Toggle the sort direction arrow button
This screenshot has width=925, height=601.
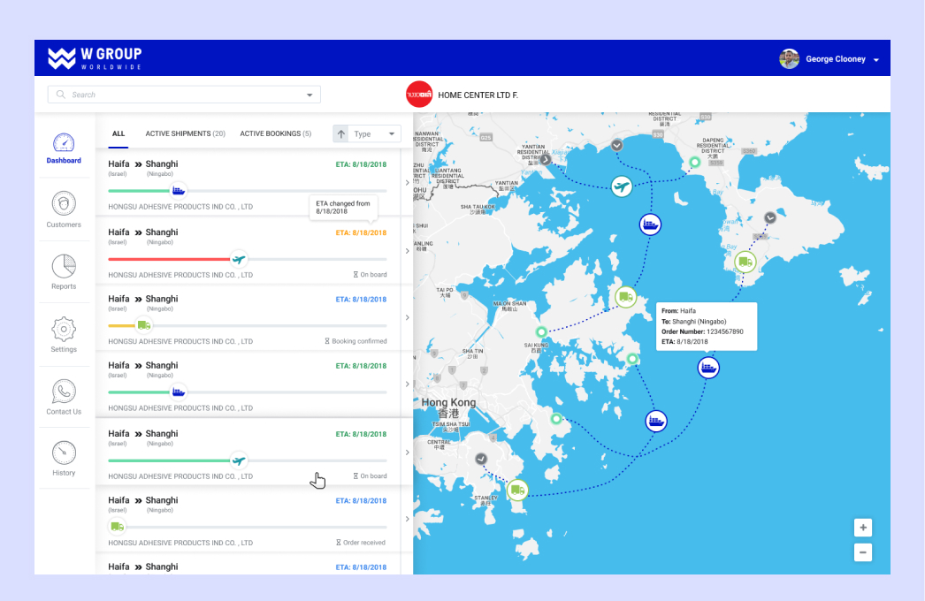coord(341,133)
